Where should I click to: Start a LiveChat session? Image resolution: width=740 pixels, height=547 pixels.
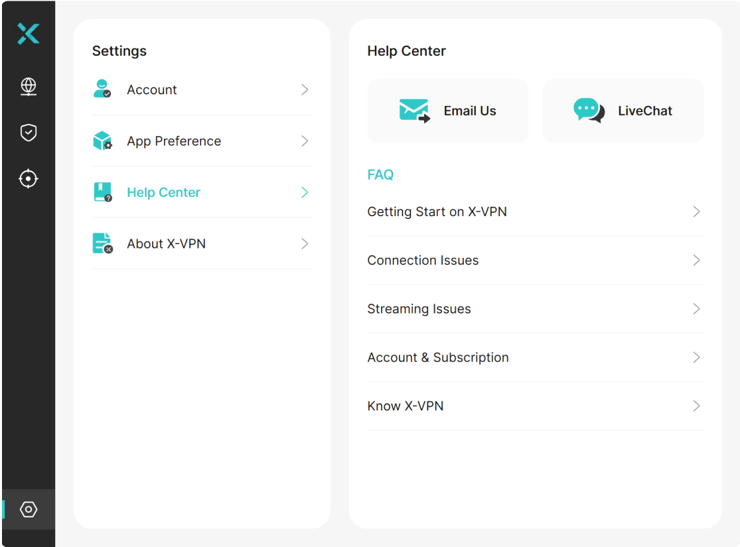623,111
